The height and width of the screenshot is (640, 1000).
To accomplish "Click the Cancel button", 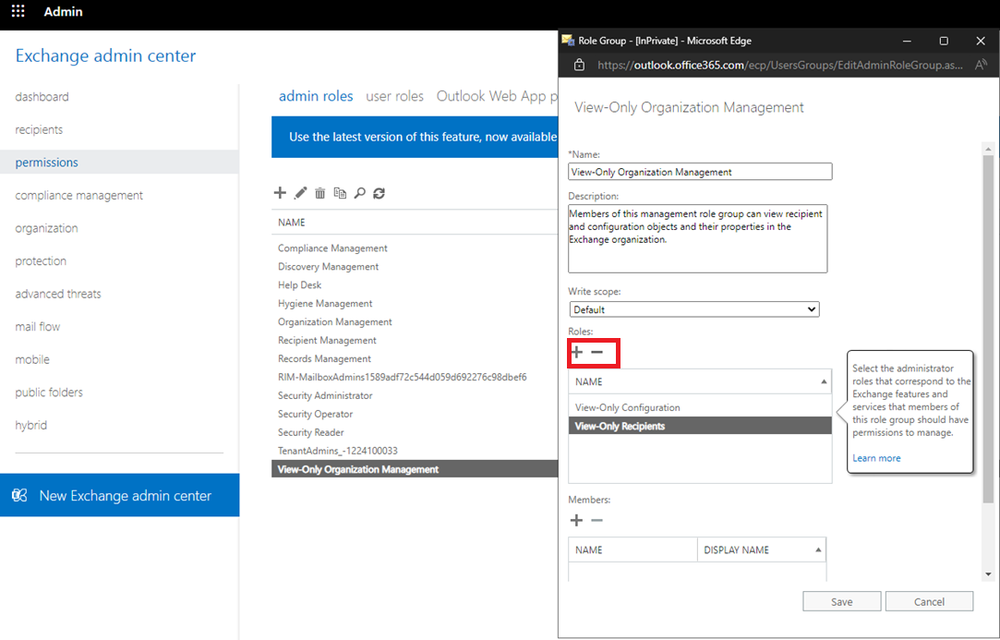I will pos(929,601).
